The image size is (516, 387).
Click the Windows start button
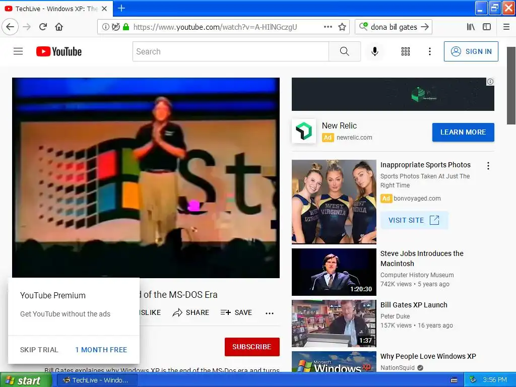[26, 380]
